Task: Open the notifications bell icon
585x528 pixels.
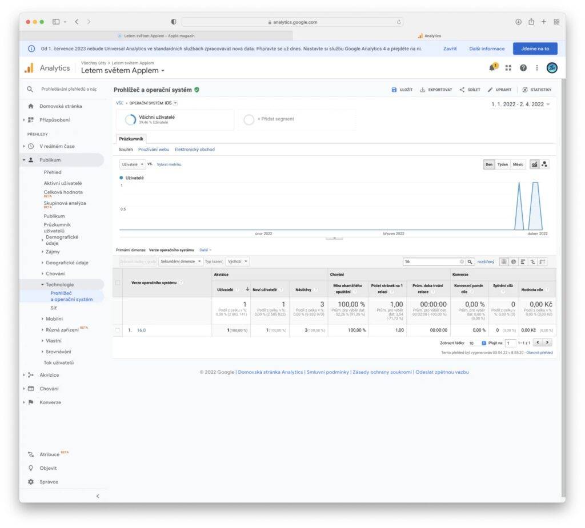Action: 492,68
